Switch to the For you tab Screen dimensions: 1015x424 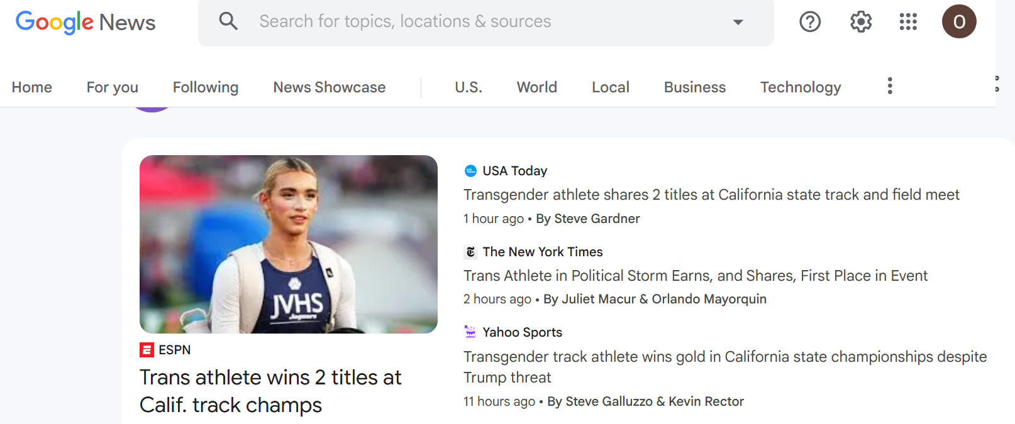tap(113, 87)
